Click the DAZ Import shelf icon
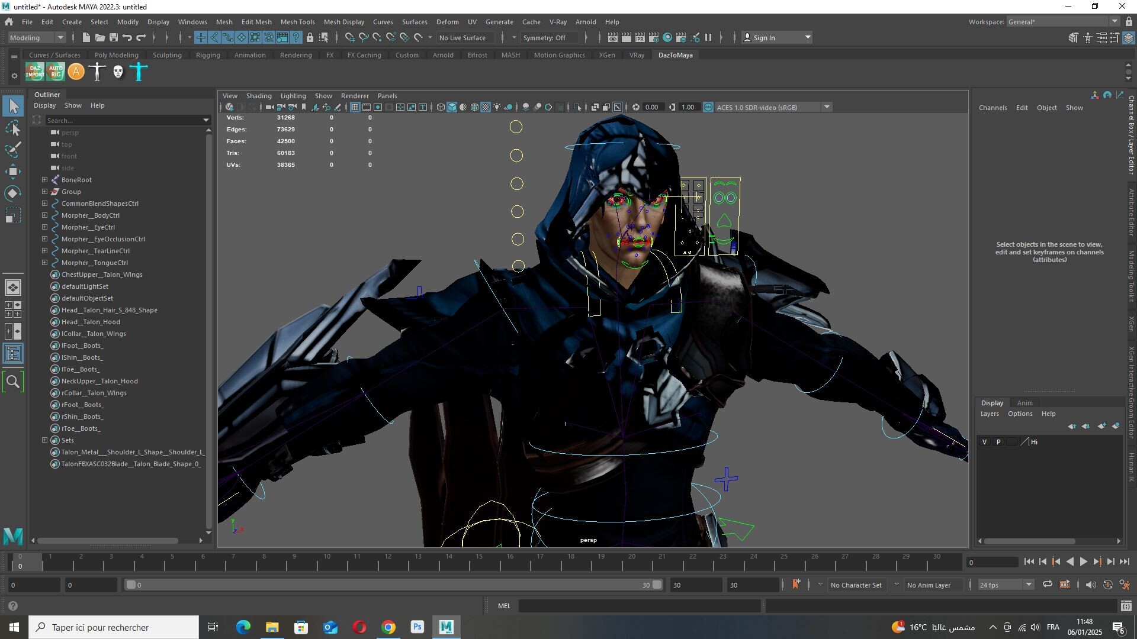 [x=34, y=72]
